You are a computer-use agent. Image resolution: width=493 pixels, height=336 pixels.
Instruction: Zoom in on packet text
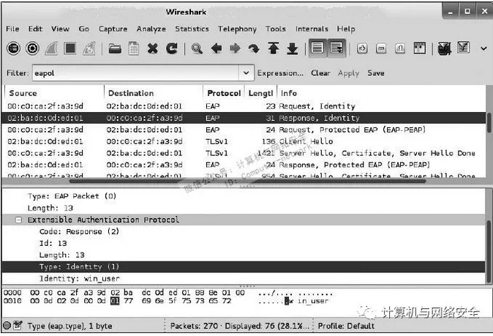[x=362, y=48]
